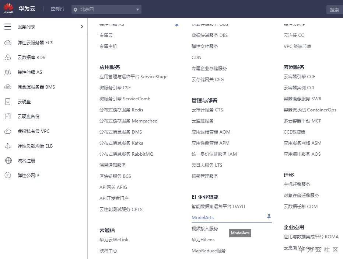Open 华为云WeLink

[x=114, y=240]
